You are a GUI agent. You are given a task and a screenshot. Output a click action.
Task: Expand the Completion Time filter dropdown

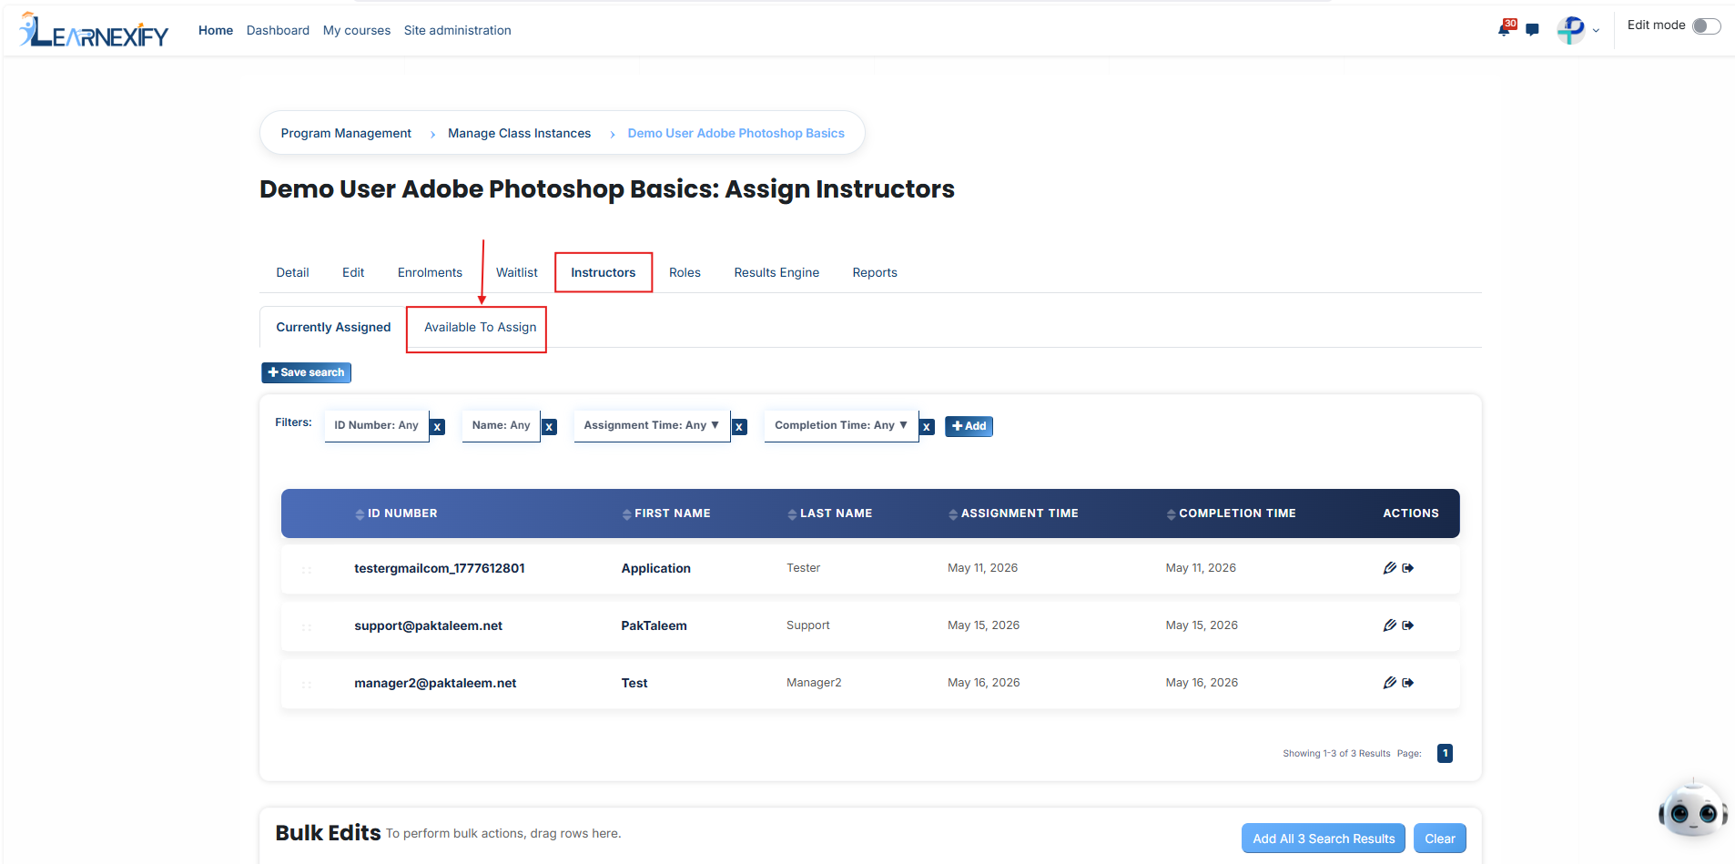[841, 425]
